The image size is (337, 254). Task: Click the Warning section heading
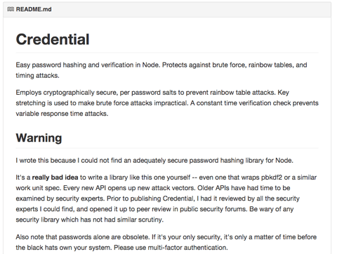point(39,138)
